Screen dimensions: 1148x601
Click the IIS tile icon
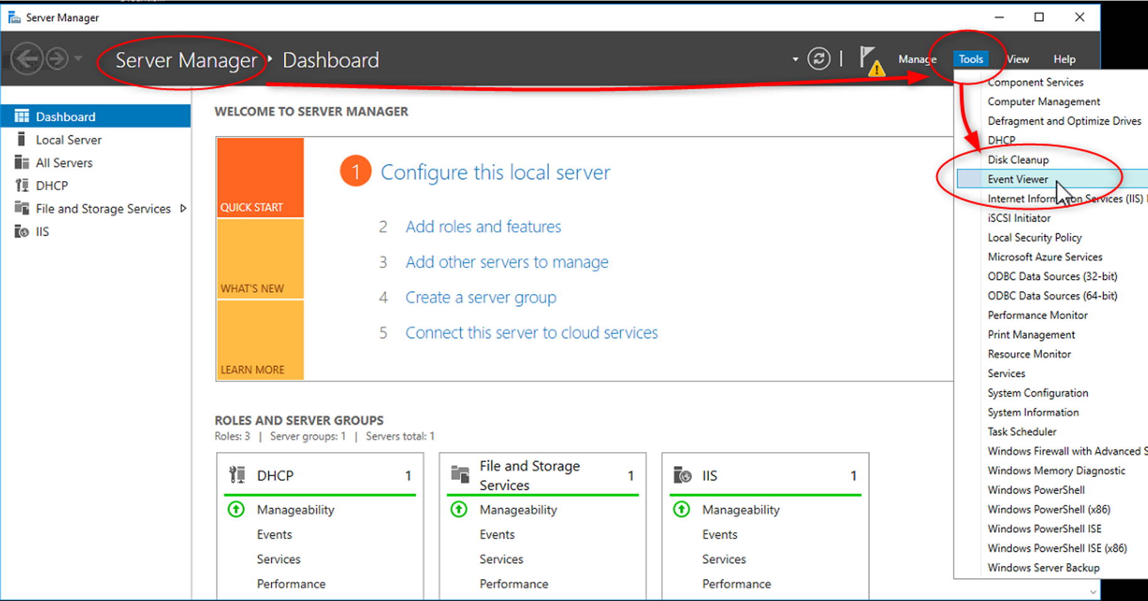coord(682,475)
